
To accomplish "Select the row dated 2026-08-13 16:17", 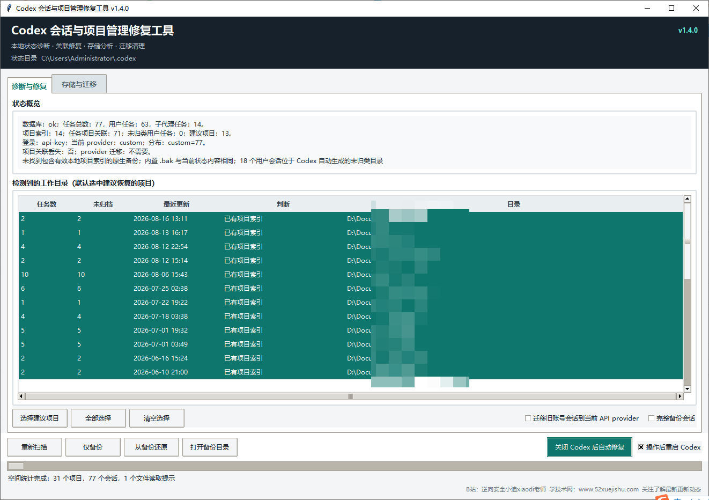I will point(351,233).
